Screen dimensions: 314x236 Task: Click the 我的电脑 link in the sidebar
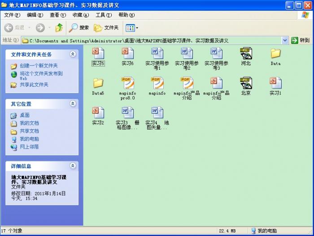coord(29,139)
